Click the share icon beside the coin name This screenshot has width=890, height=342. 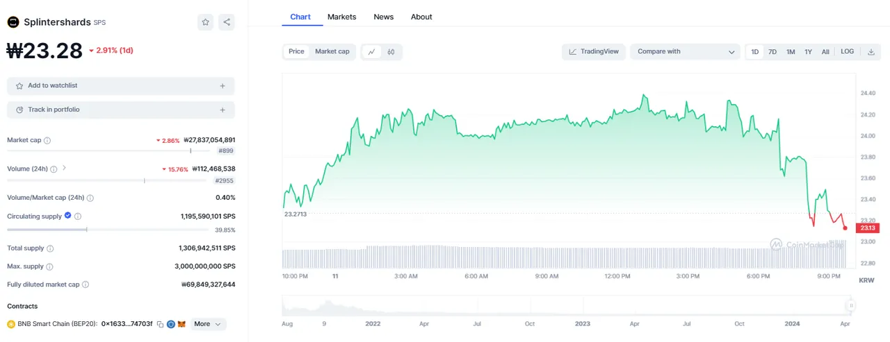(x=227, y=22)
